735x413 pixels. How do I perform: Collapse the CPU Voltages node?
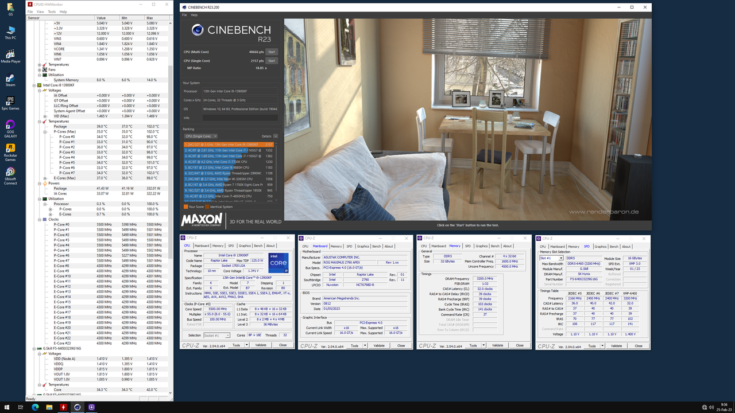click(40, 90)
